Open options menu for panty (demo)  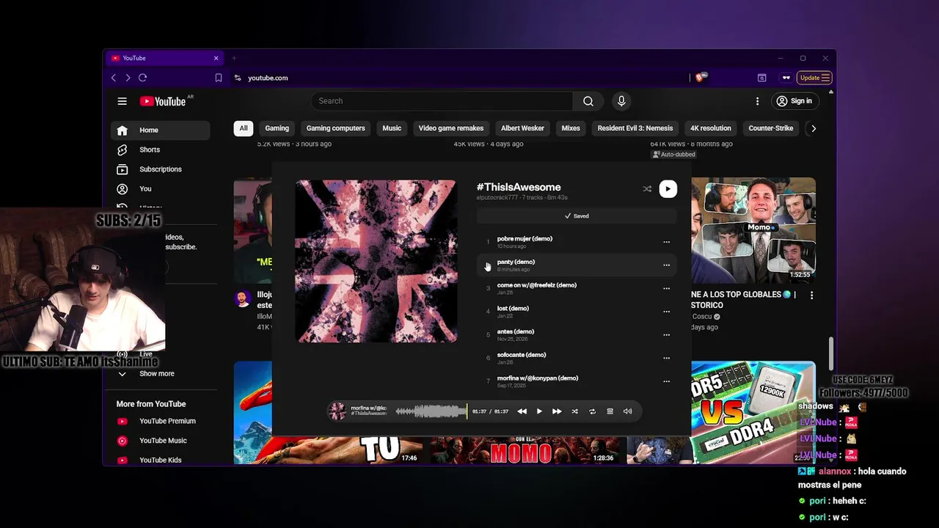click(x=666, y=265)
